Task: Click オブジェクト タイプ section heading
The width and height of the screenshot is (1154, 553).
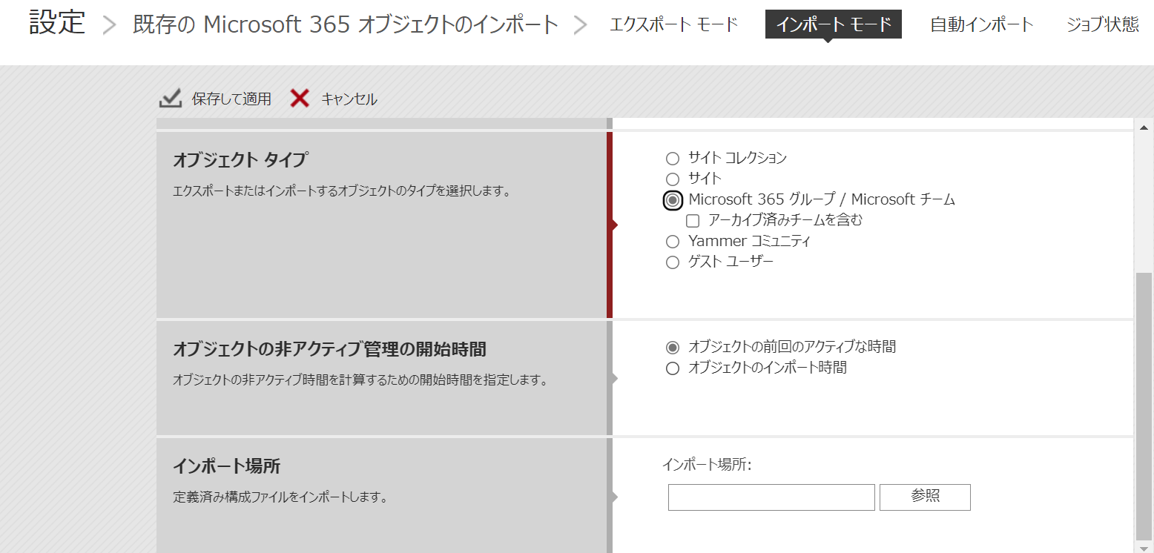Action: [x=240, y=159]
